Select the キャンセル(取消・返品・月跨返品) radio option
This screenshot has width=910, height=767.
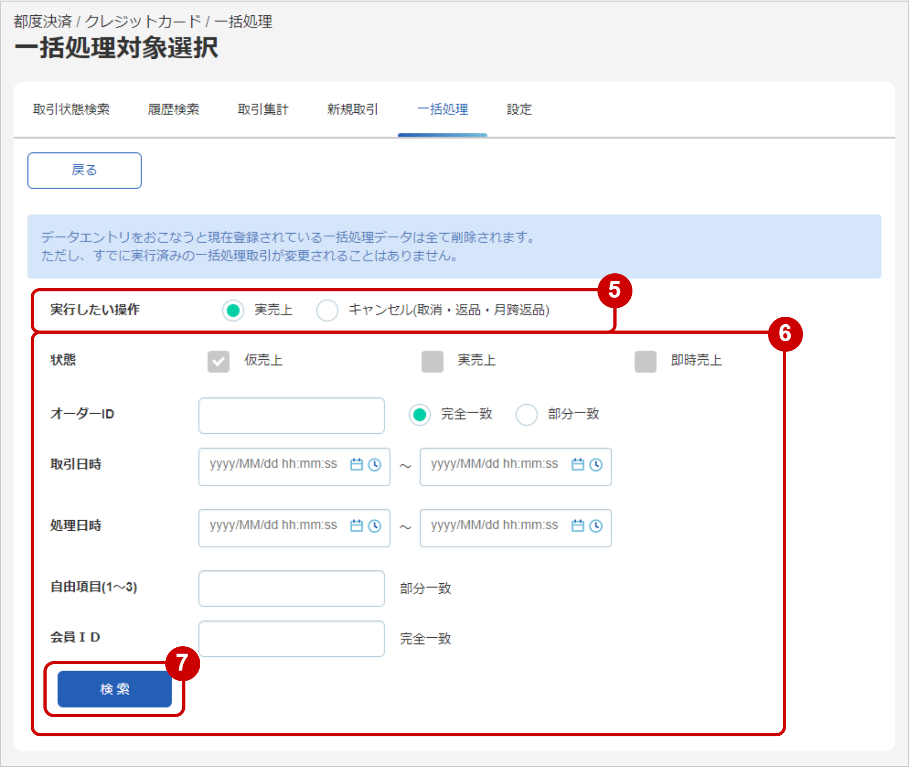click(x=327, y=311)
